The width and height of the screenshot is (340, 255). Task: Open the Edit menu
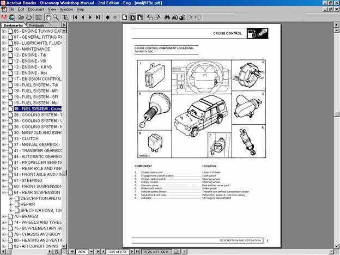tap(21, 9)
